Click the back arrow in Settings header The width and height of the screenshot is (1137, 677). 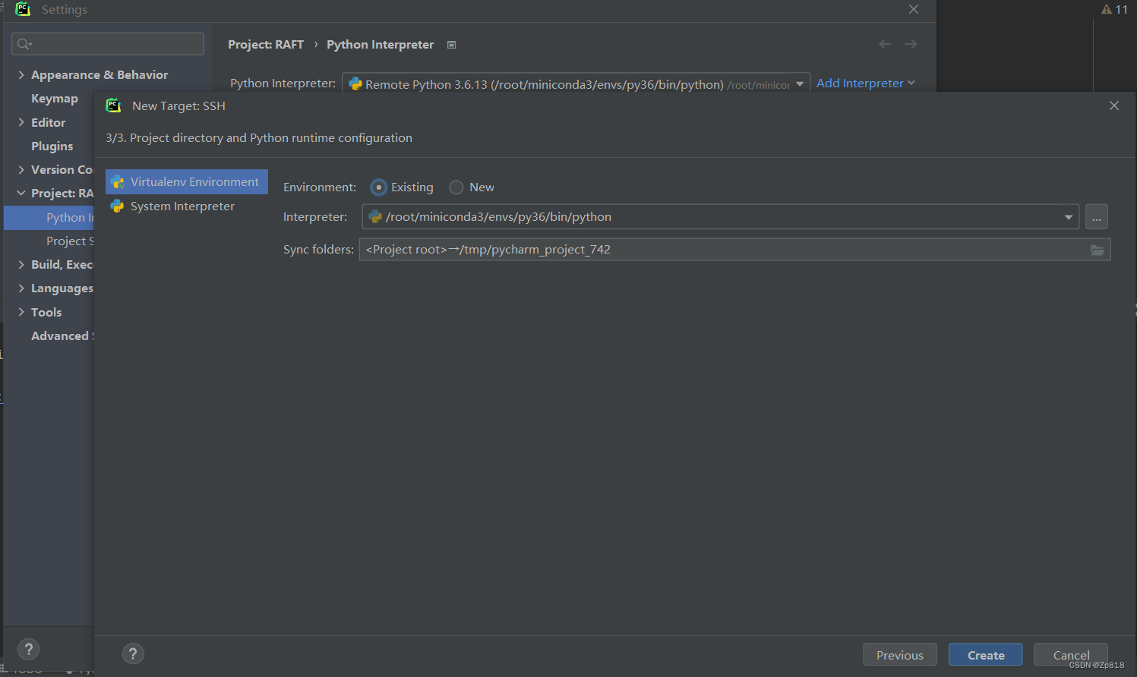[885, 44]
